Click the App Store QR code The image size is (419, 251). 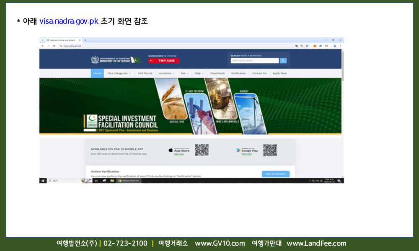pos(202,150)
